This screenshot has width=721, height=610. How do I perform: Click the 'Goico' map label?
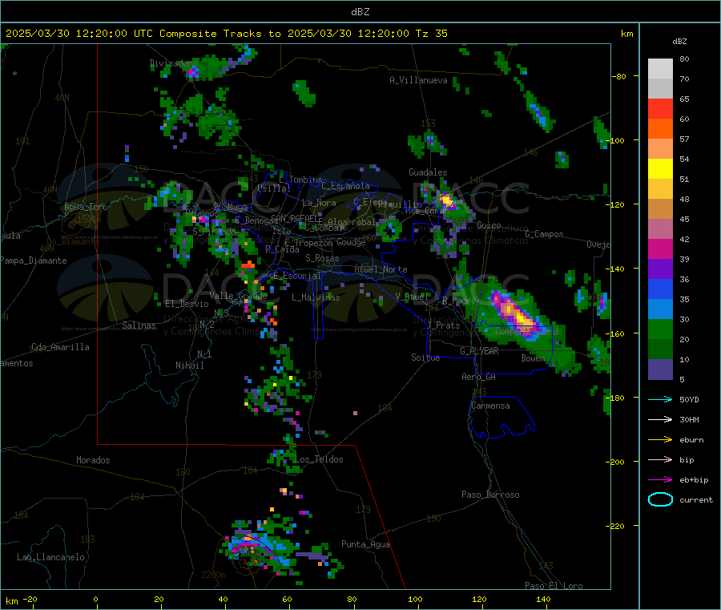click(x=489, y=225)
